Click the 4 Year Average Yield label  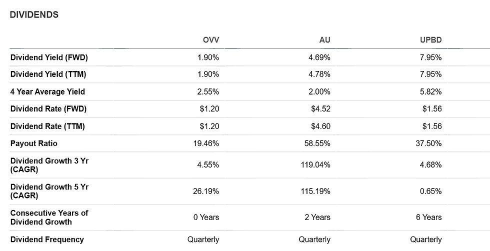(47, 92)
